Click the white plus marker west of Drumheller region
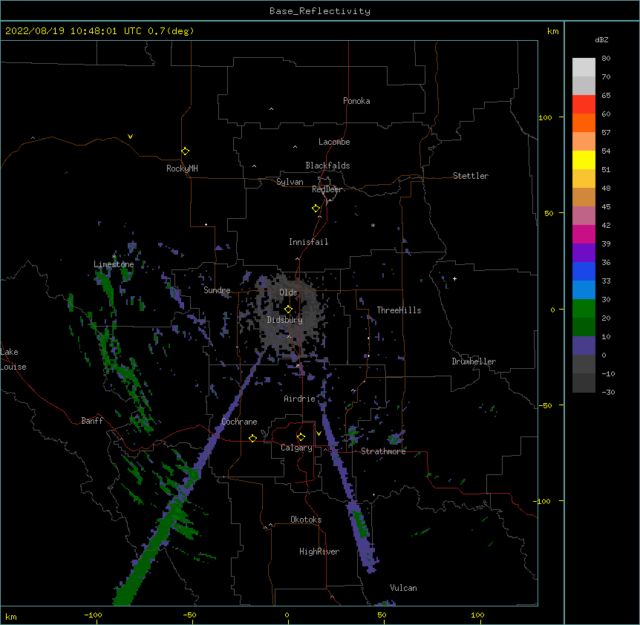This screenshot has height=625, width=640. click(x=454, y=278)
